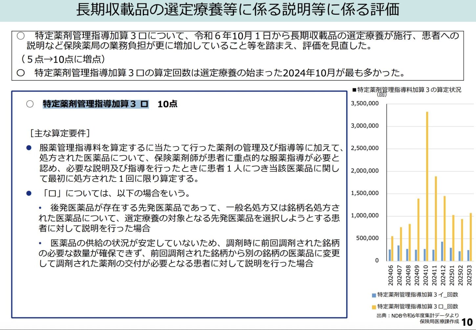Click the 202503 x-axis label
Screen dimensions: 476x330
(x=469, y=275)
